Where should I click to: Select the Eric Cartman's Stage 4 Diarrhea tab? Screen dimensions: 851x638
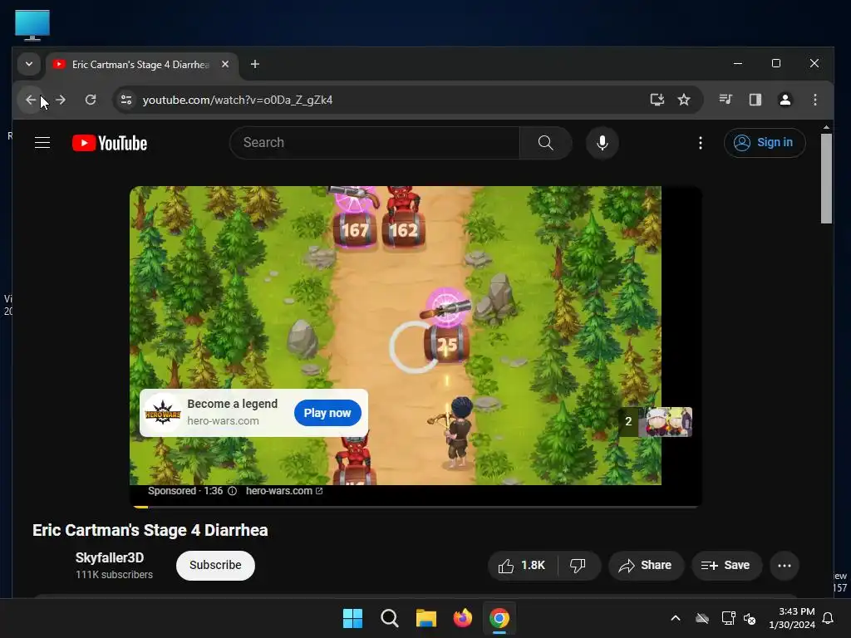tap(142, 64)
